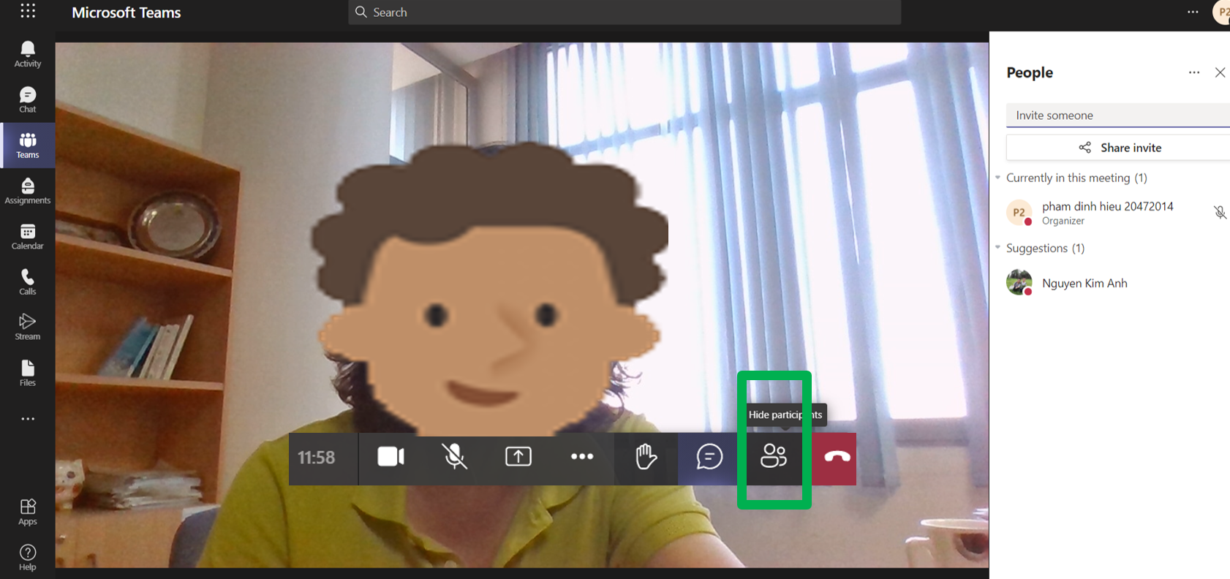Click the Invite someone input field
The width and height of the screenshot is (1230, 579).
1117,116
